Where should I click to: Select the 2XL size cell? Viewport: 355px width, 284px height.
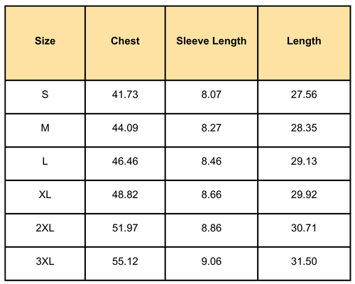click(x=45, y=231)
